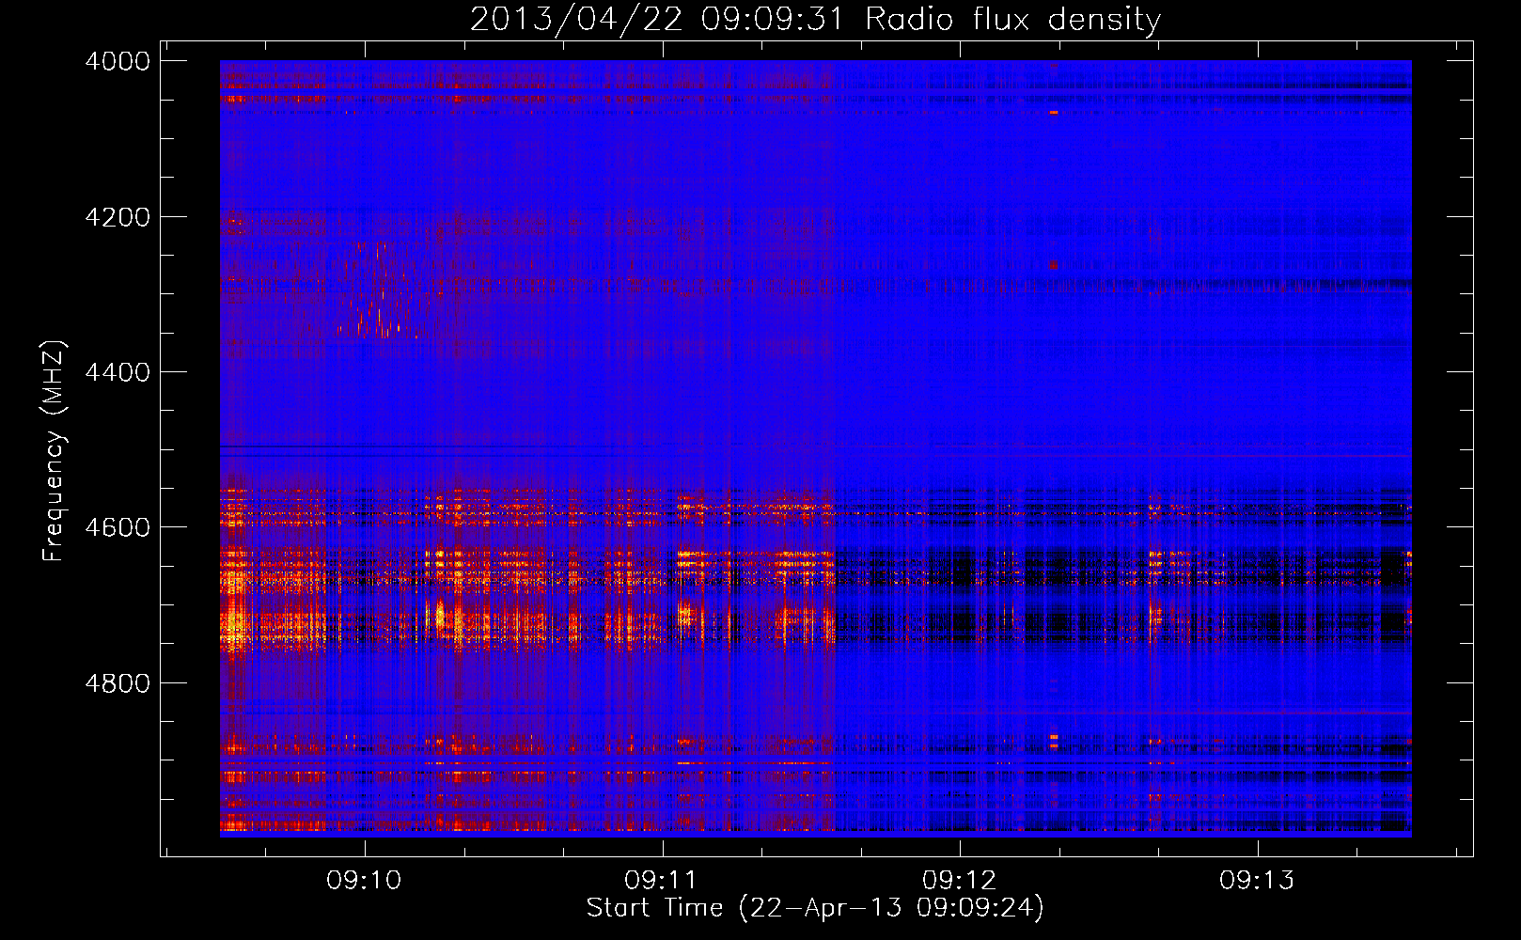The width and height of the screenshot is (1521, 940).
Task: Click the 09:11 time tick label
Action: (x=662, y=881)
